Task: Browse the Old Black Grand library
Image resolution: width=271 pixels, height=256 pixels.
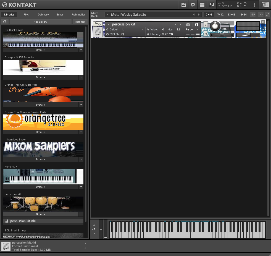Action: tap(41, 50)
